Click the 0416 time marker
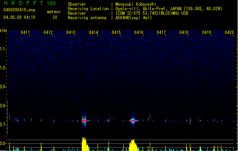The width and height of the screenshot is (238, 151). pos(139,32)
